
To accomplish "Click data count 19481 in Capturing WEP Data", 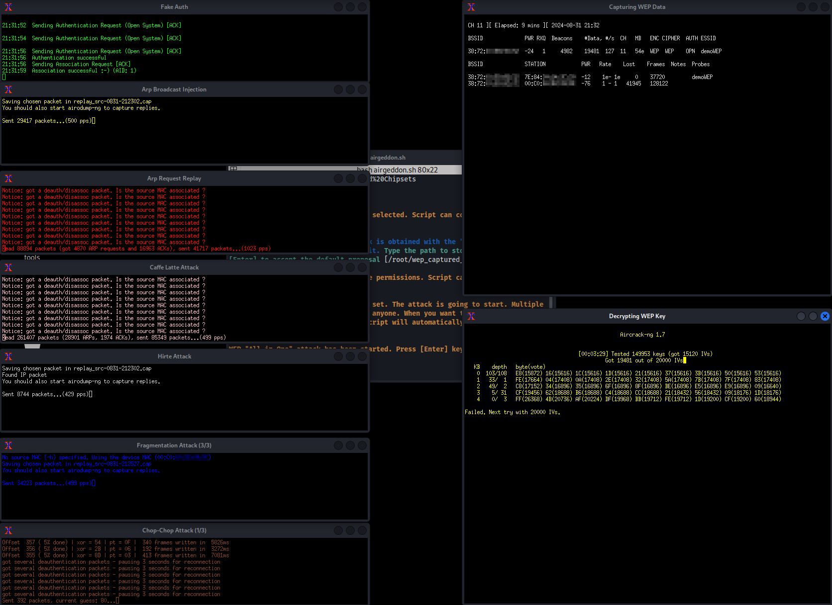I will (592, 51).
